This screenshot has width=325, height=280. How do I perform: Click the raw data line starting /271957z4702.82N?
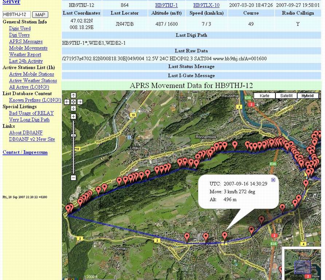(164, 59)
